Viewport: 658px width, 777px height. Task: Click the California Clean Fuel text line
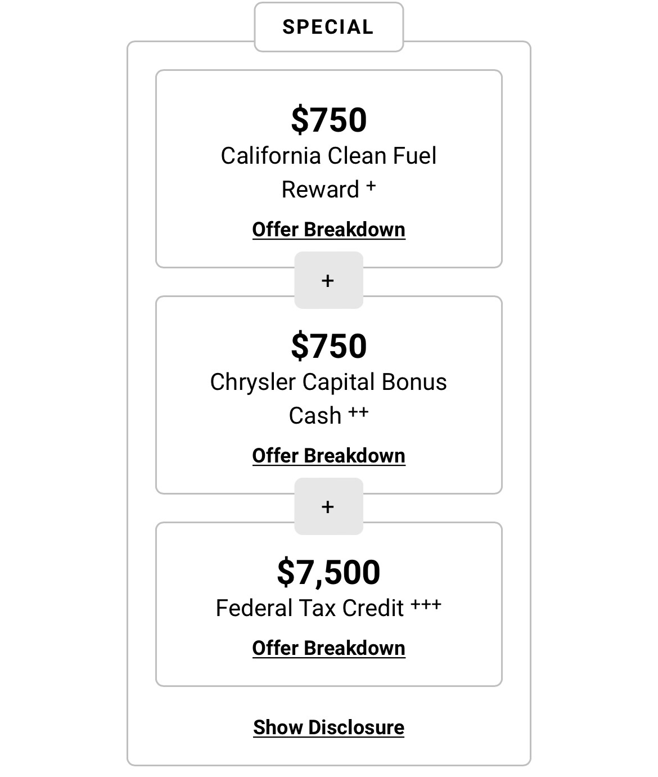(328, 156)
